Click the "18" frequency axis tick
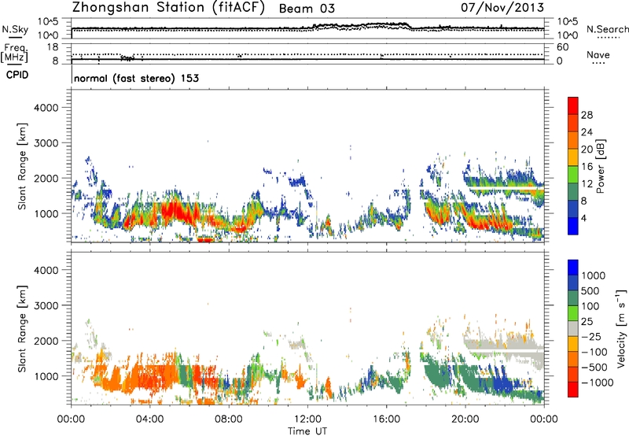Image resolution: width=629 pixels, height=436 pixels. 53,47
